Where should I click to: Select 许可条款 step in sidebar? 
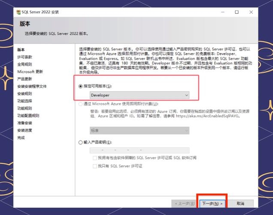click(x=25, y=57)
